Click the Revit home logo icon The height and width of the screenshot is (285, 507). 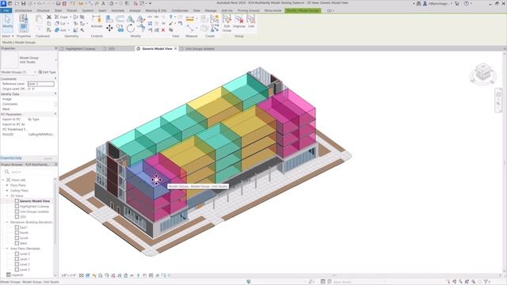coord(3,3)
